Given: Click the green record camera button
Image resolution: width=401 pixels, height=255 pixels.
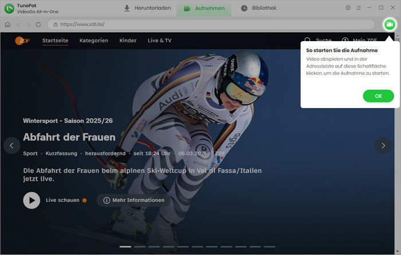Looking at the screenshot, I should click(x=390, y=24).
